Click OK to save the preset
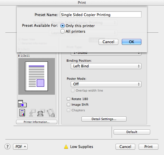This screenshot has height=155, width=164. click(x=132, y=42)
